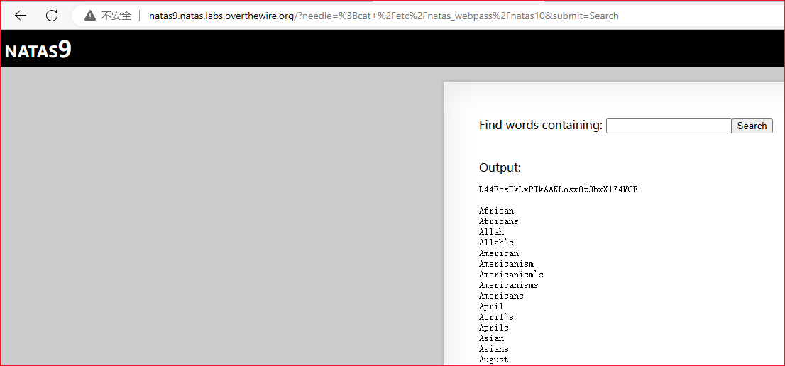Click the 'Find words containing:' label

(x=540, y=126)
